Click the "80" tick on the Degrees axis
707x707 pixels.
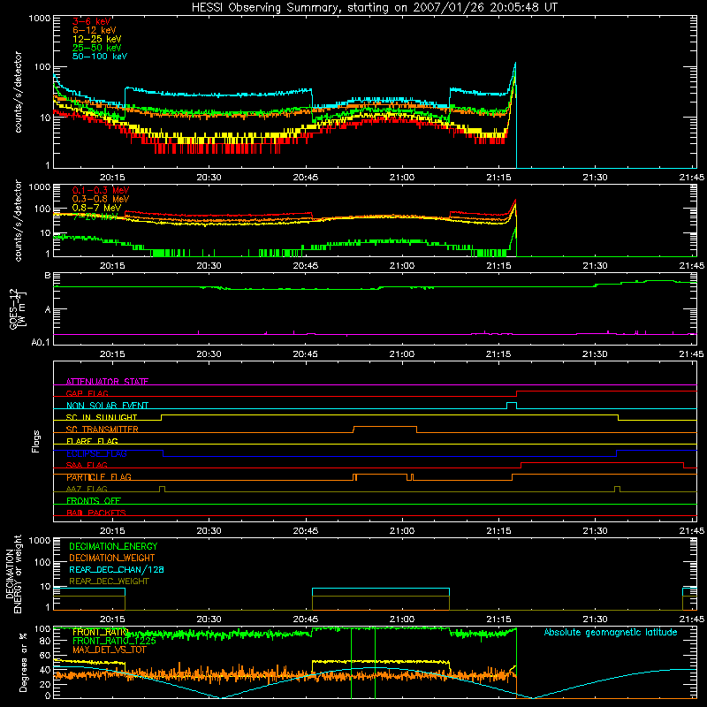coord(45,642)
